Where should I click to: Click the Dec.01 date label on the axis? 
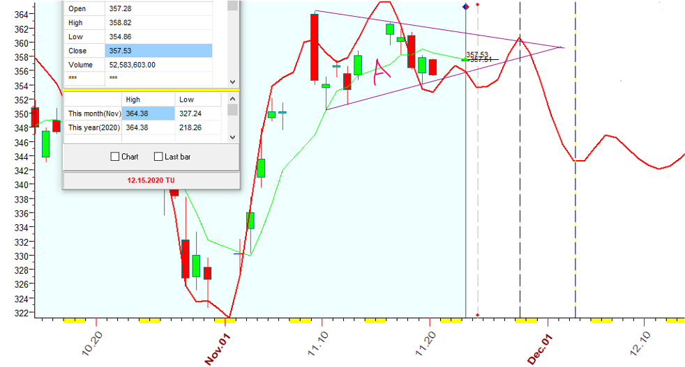[x=540, y=349]
